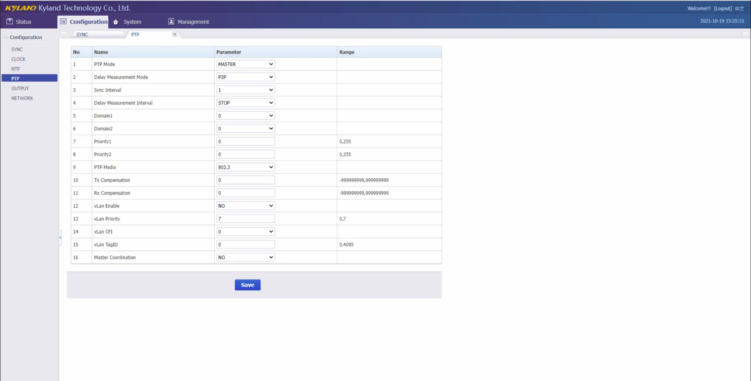
Task: Save the PTP configuration
Action: click(x=248, y=285)
